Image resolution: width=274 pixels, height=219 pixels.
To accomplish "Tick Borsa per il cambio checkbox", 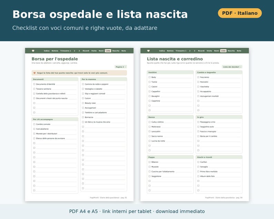I will point(198,136).
